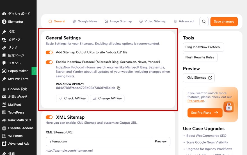The width and height of the screenshot is (247, 155).
Task: Open the Dashboard icon in sidebar
Action: point(4,14)
